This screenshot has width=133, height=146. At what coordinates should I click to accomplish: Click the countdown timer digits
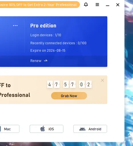point(69,84)
